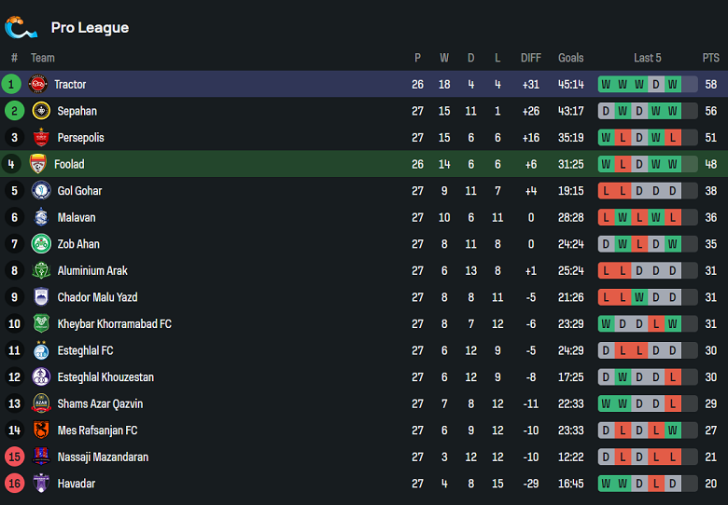Screen dimensions: 728x505
Task: Click the Pro League logo icon
Action: 21,28
